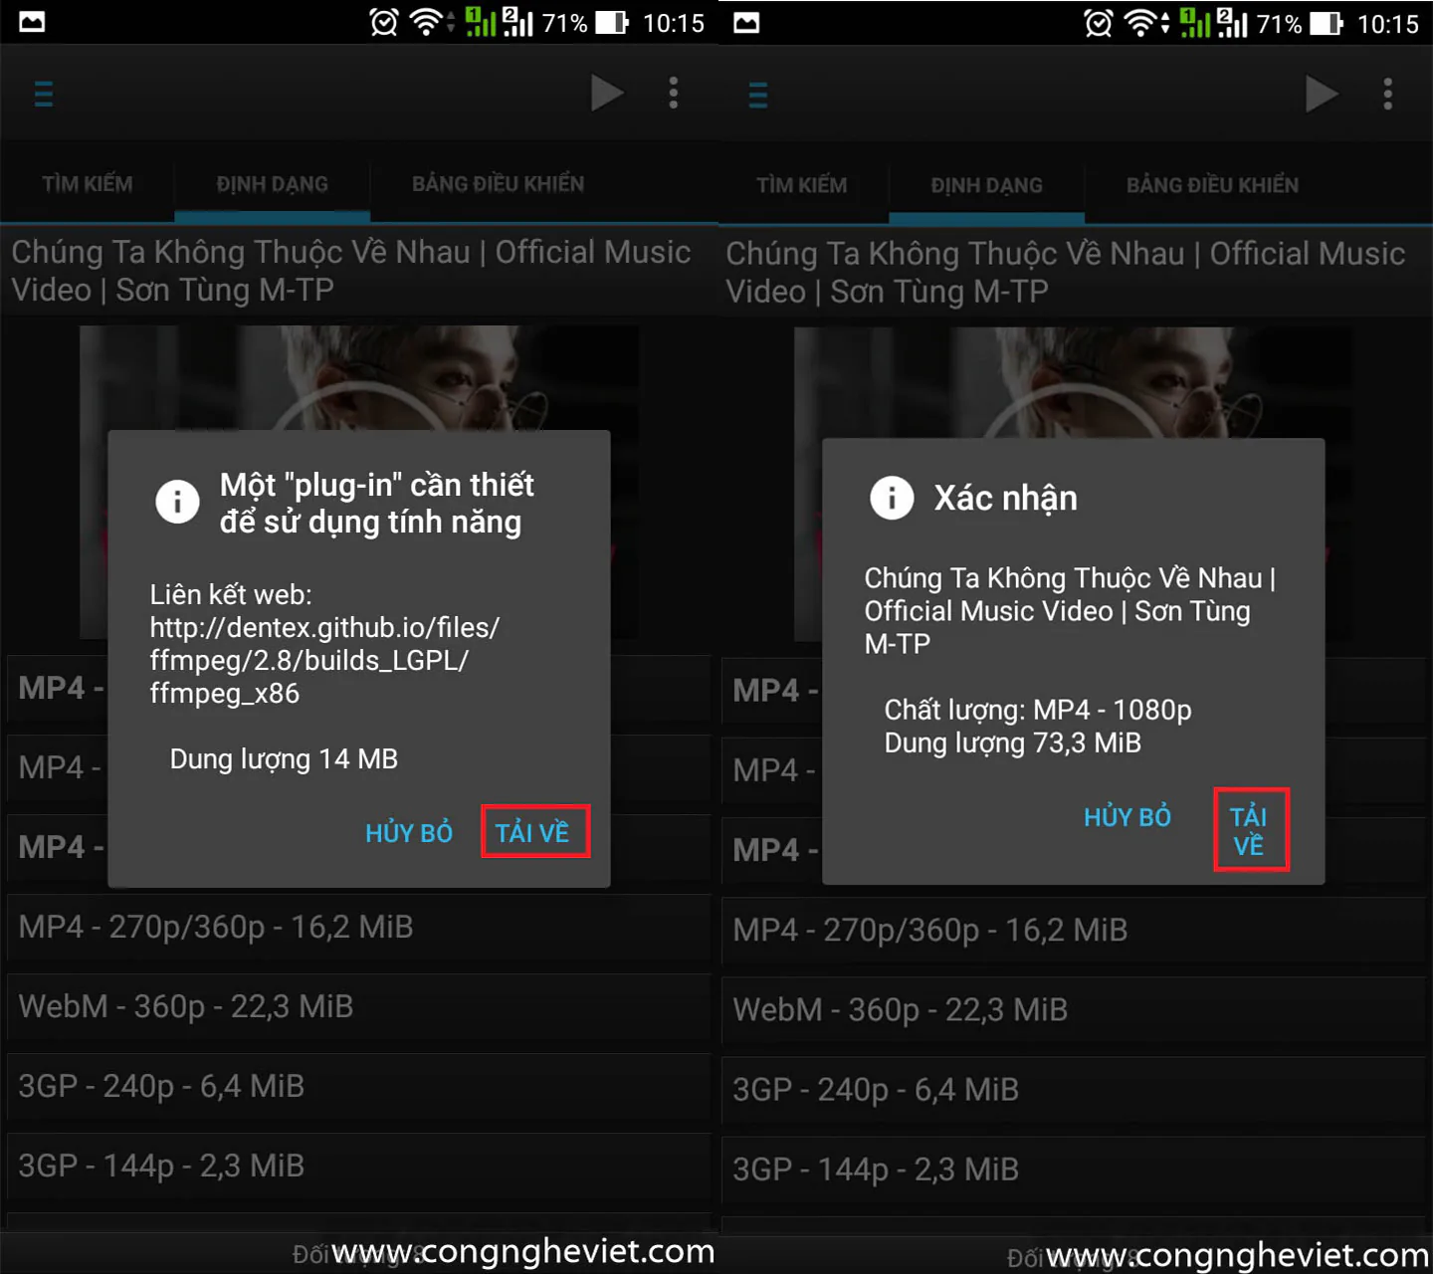Switch to TÌM KIẾM tab in left screenshot

pyautogui.click(x=88, y=183)
